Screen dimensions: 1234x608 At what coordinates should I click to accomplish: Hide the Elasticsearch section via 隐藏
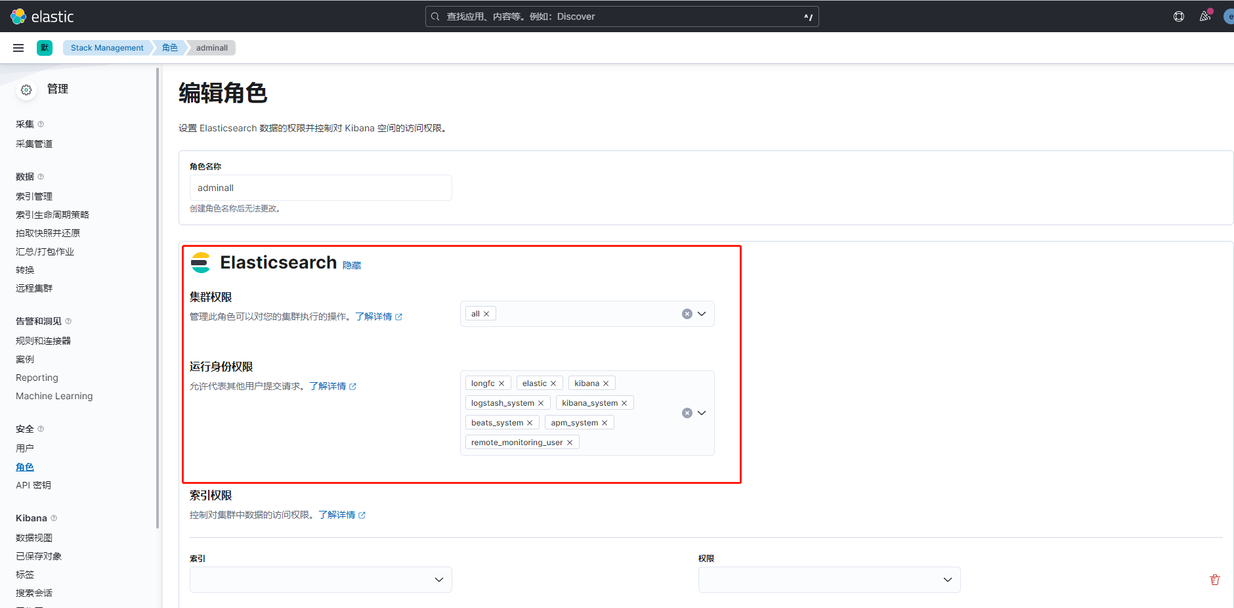352,265
